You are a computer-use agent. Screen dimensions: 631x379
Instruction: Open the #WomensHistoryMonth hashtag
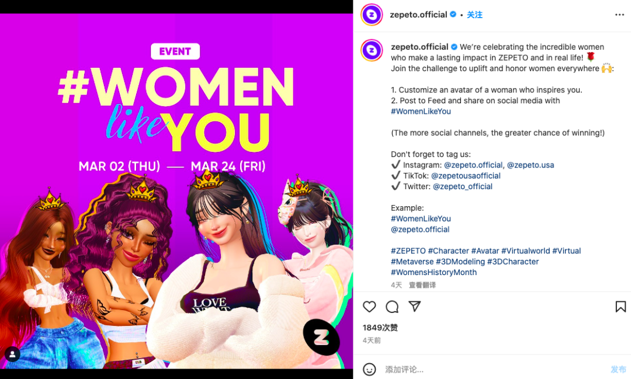[x=434, y=272]
